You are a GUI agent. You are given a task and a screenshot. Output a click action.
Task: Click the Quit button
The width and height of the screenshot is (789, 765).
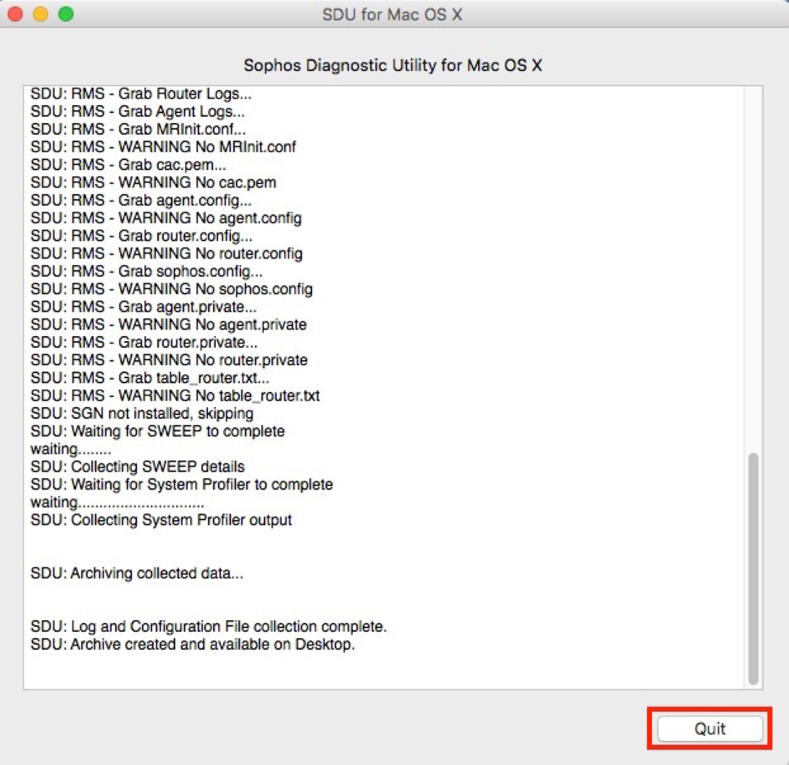(x=709, y=729)
